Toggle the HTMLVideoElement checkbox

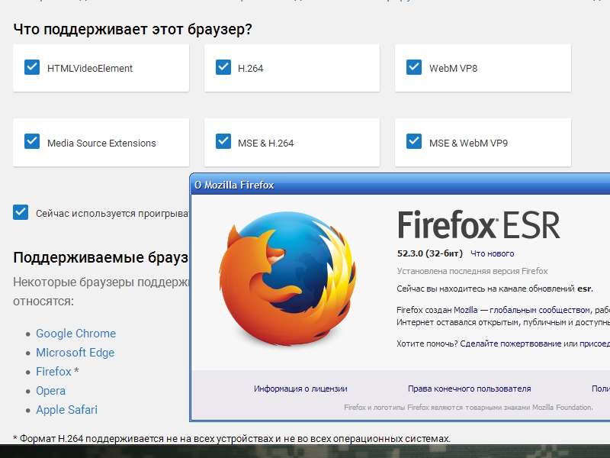click(32, 67)
